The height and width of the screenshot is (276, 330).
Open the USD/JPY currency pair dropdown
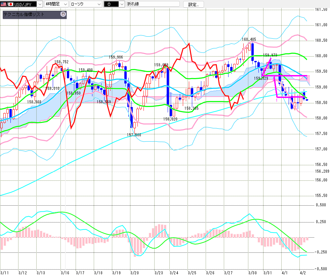pyautogui.click(x=39, y=4)
